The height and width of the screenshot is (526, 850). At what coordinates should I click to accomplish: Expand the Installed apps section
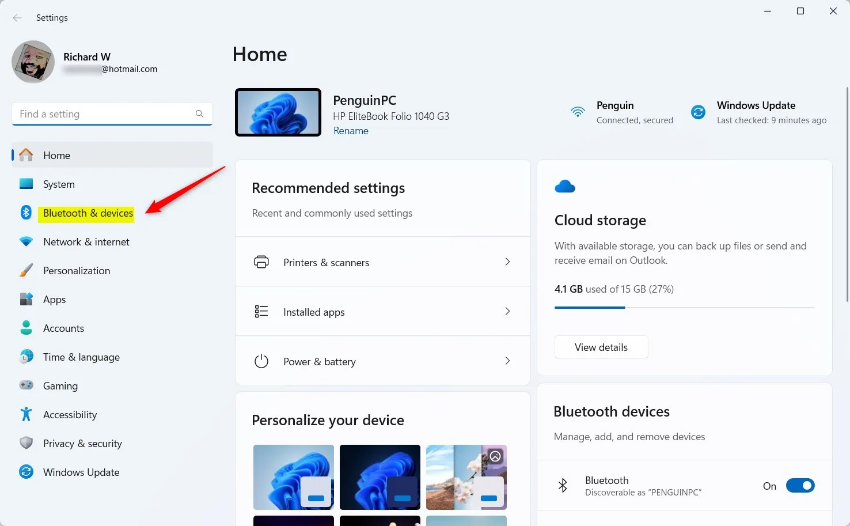point(383,312)
